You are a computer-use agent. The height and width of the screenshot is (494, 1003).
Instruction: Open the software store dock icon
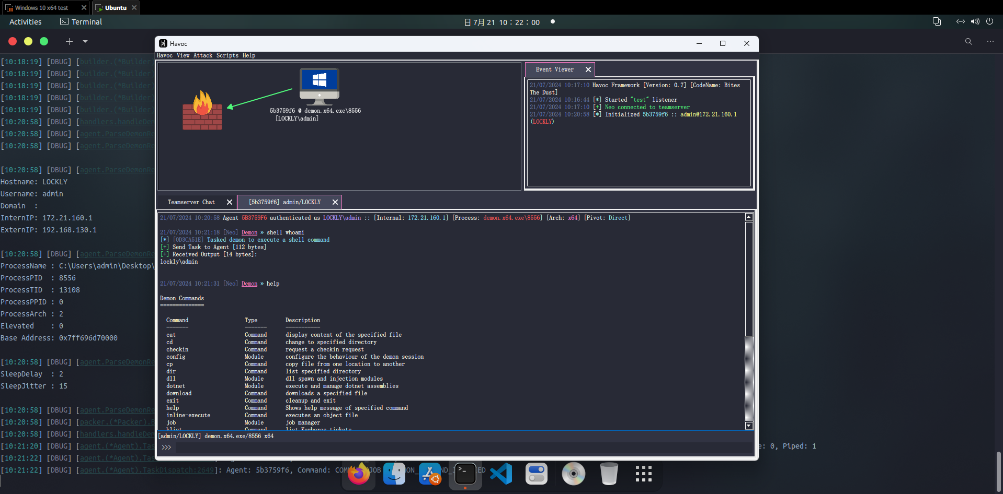[x=430, y=474]
